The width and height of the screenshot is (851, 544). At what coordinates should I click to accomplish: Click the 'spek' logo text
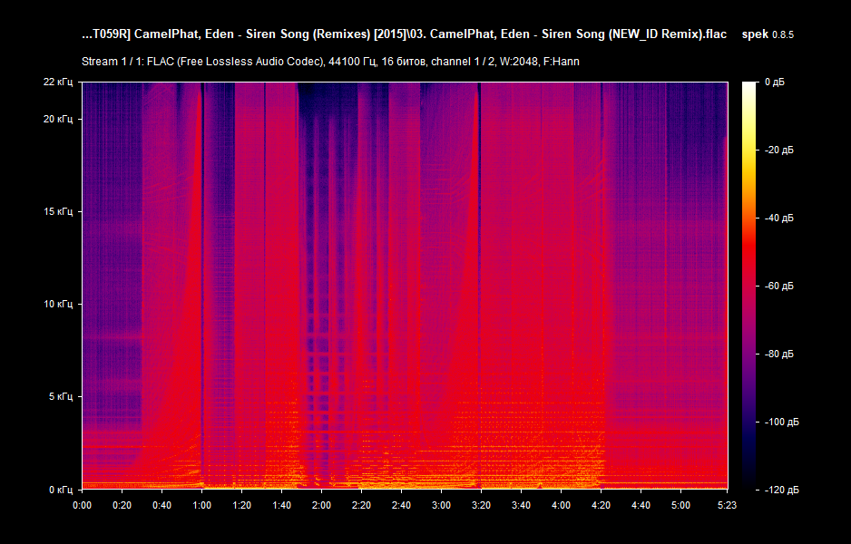[x=755, y=34]
